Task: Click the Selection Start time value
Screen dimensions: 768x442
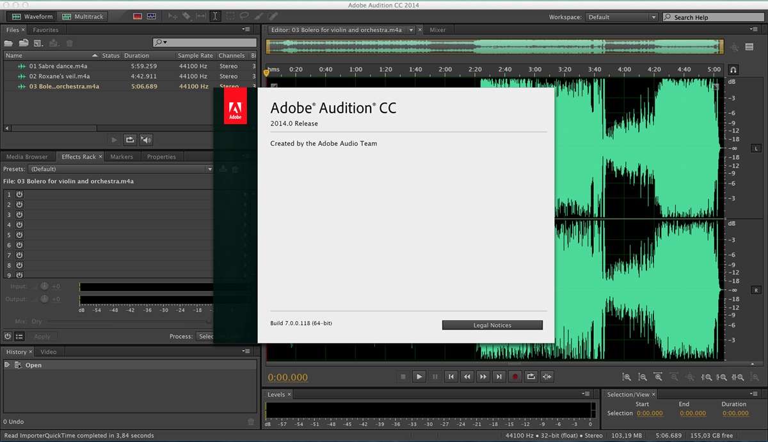Action: pyautogui.click(x=649, y=413)
